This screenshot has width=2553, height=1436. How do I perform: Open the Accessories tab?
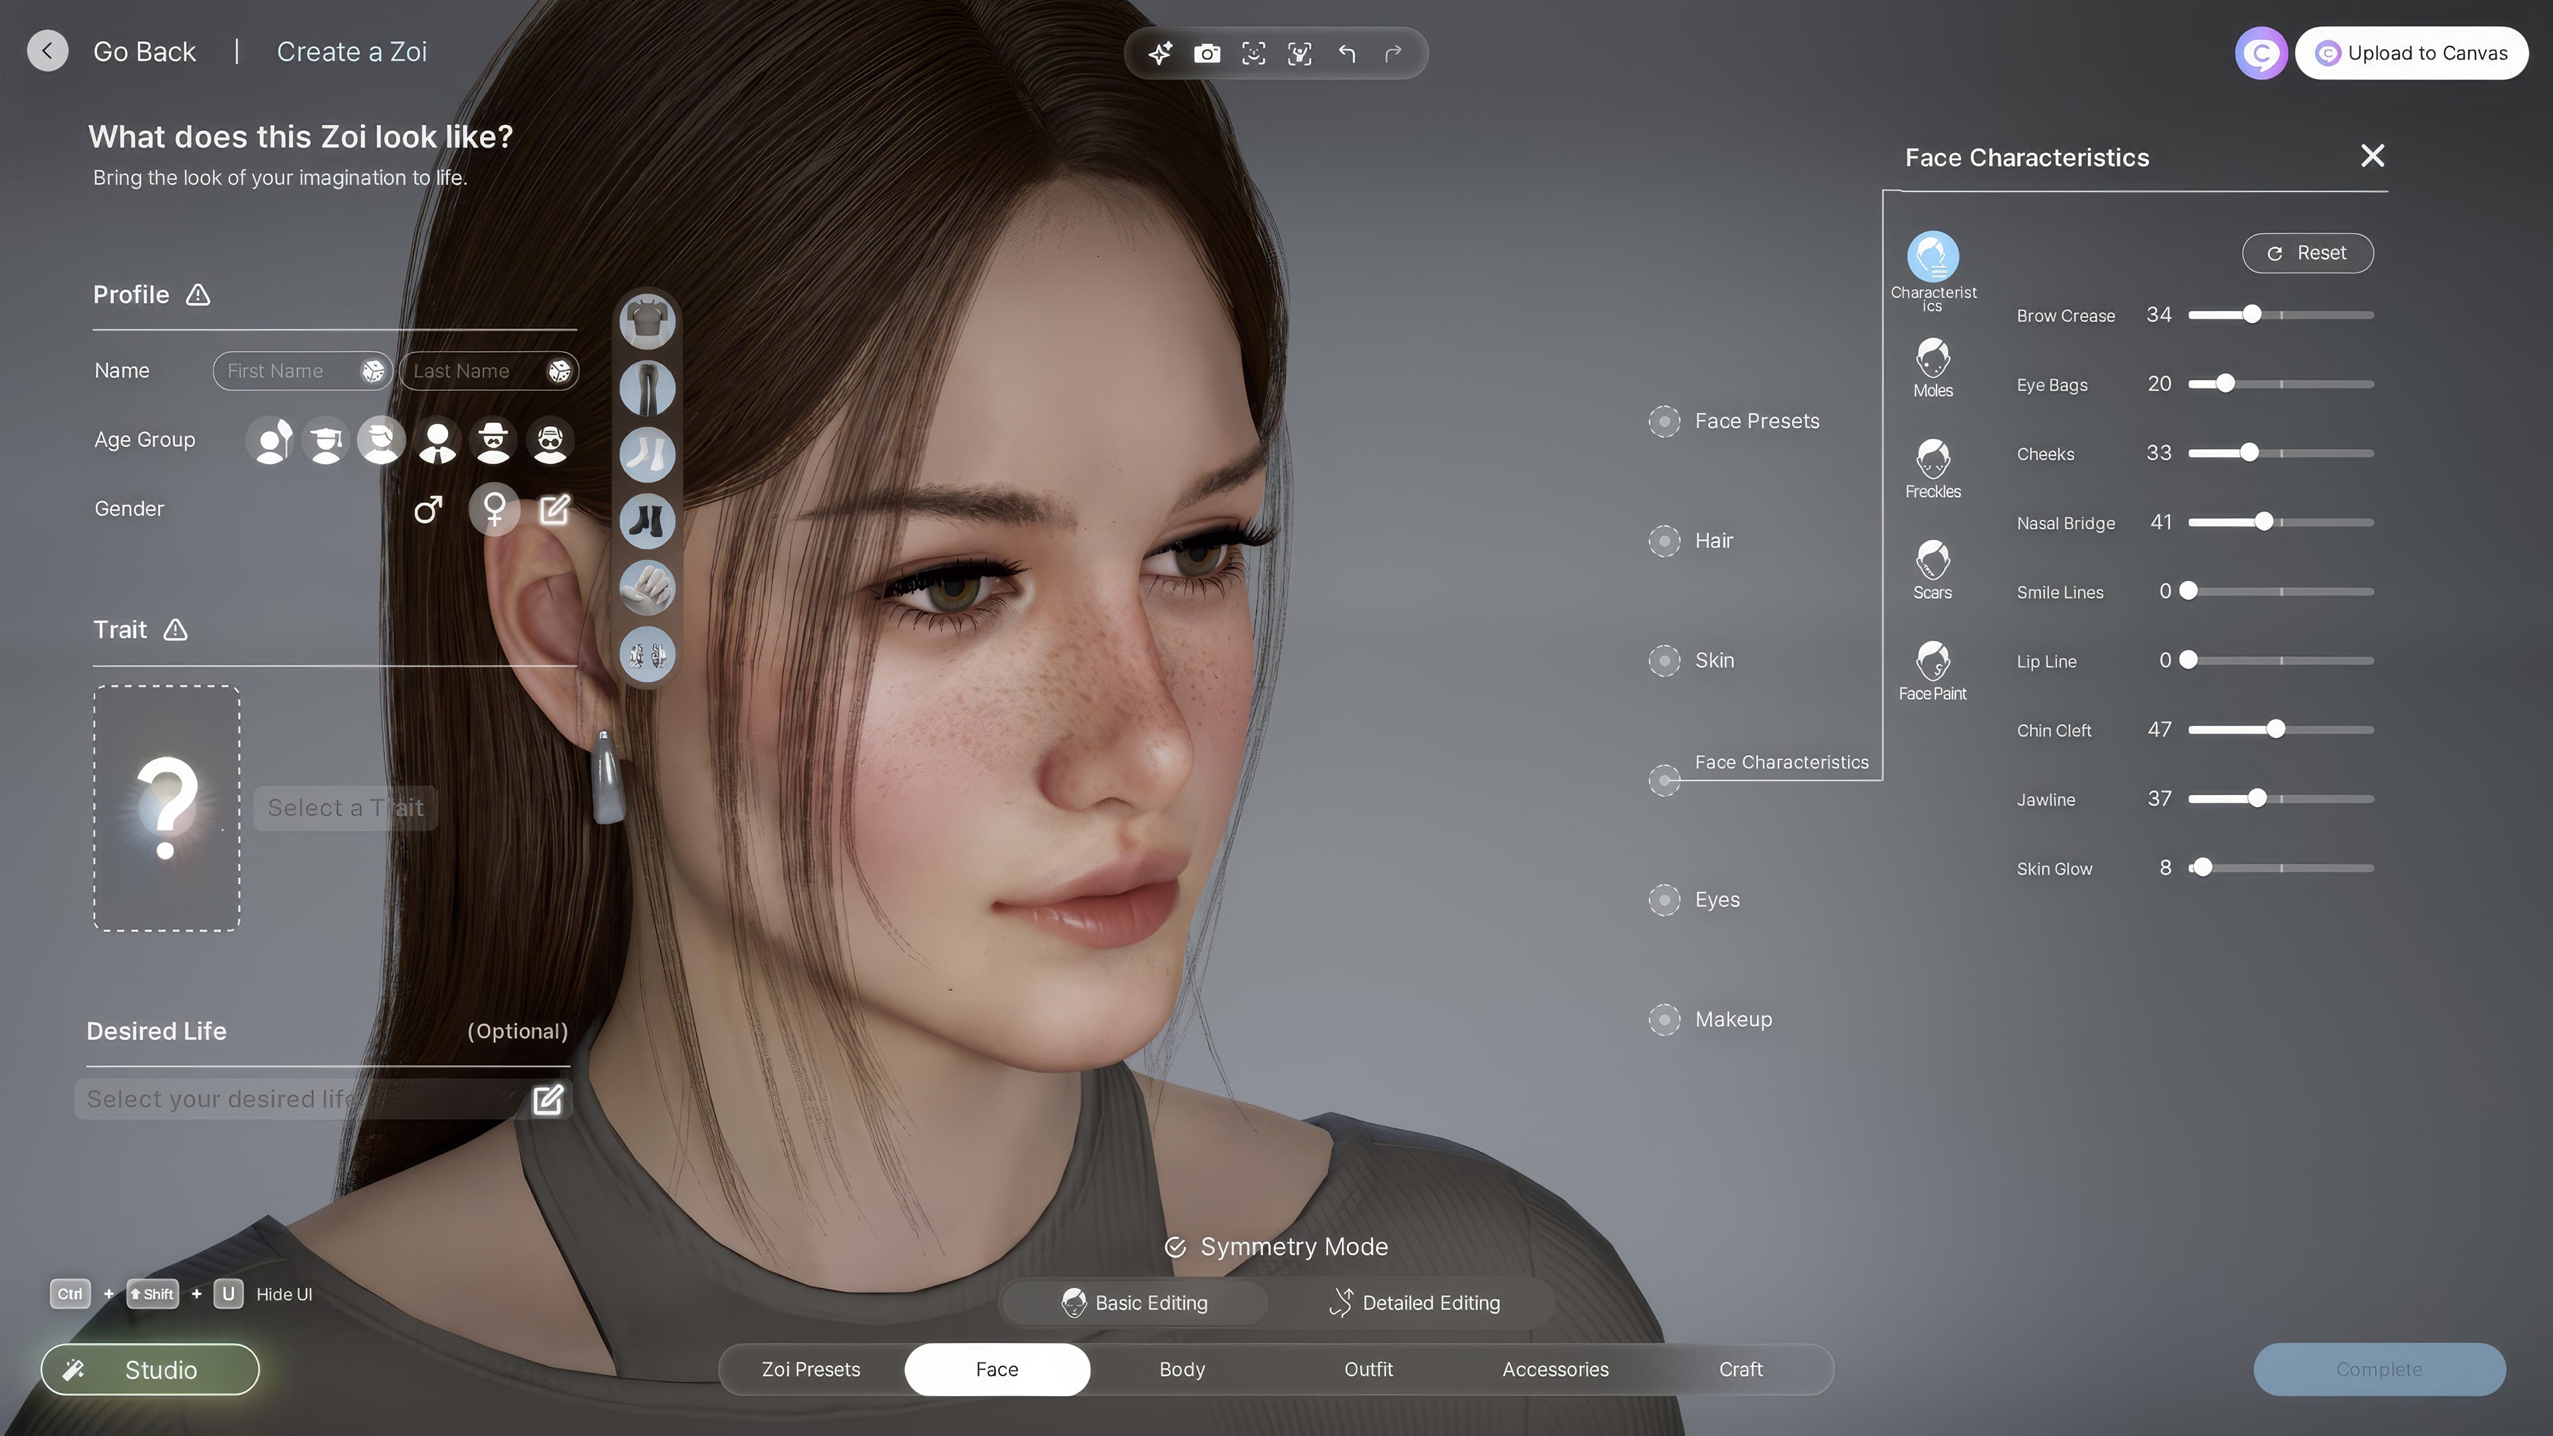[1555, 1370]
